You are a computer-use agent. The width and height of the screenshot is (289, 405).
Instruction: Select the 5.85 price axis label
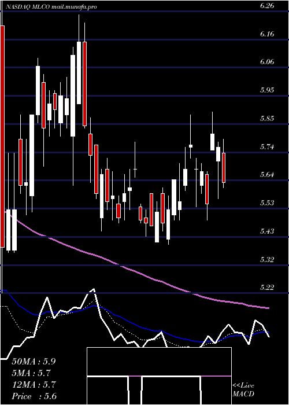[x=266, y=119]
